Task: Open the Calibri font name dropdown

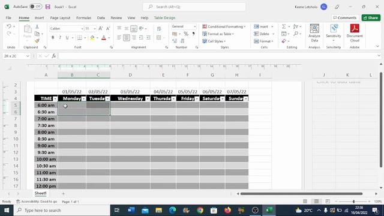Action: pos(82,29)
